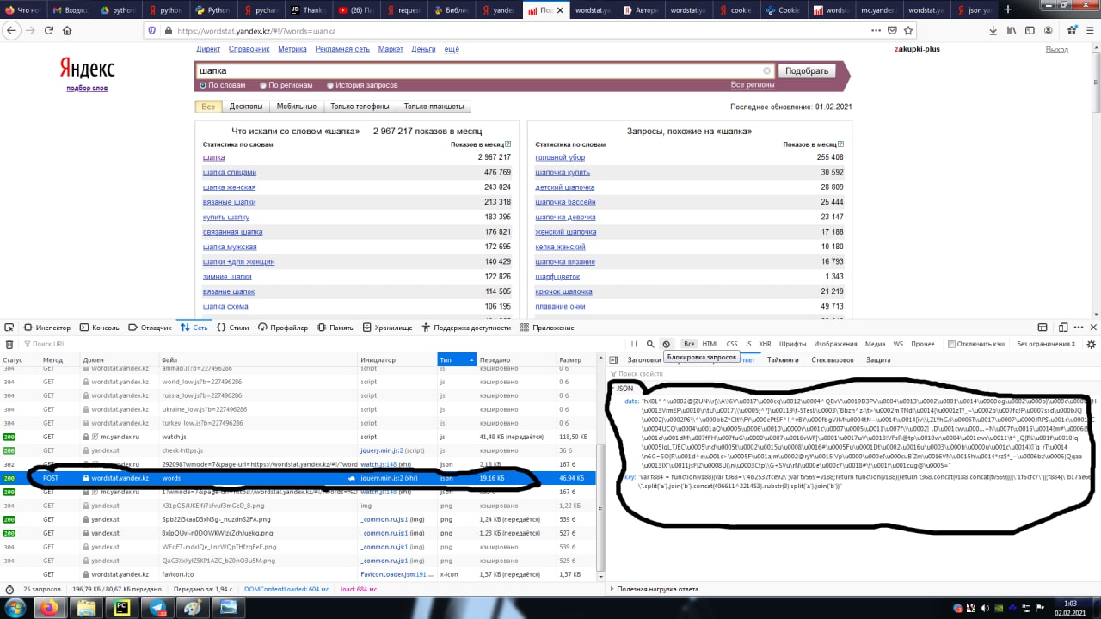Filter network requests by XHR
Viewport: 1101px width, 619px height.
click(x=765, y=344)
